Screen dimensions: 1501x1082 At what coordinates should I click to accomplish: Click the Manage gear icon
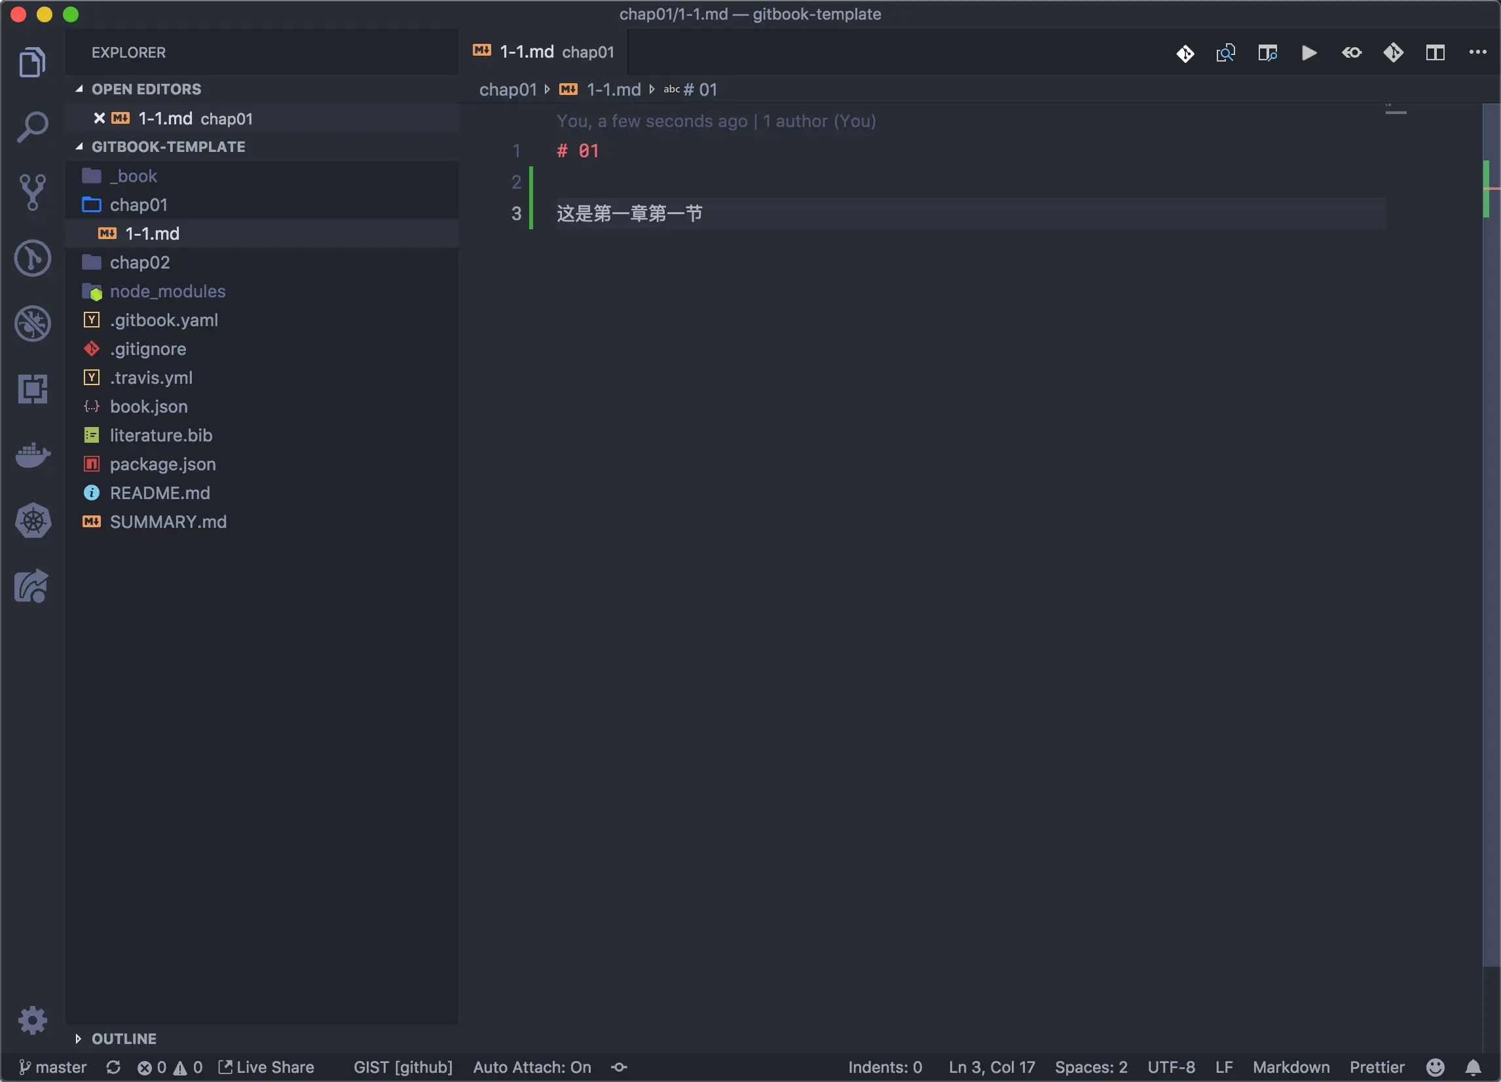tap(33, 1020)
